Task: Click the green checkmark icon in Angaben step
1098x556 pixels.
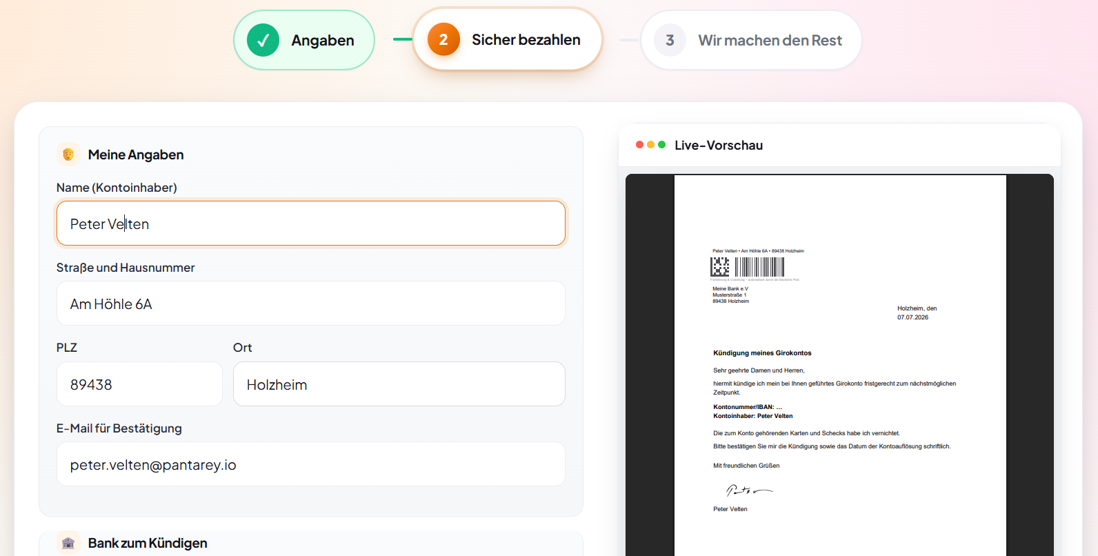Action: click(263, 40)
